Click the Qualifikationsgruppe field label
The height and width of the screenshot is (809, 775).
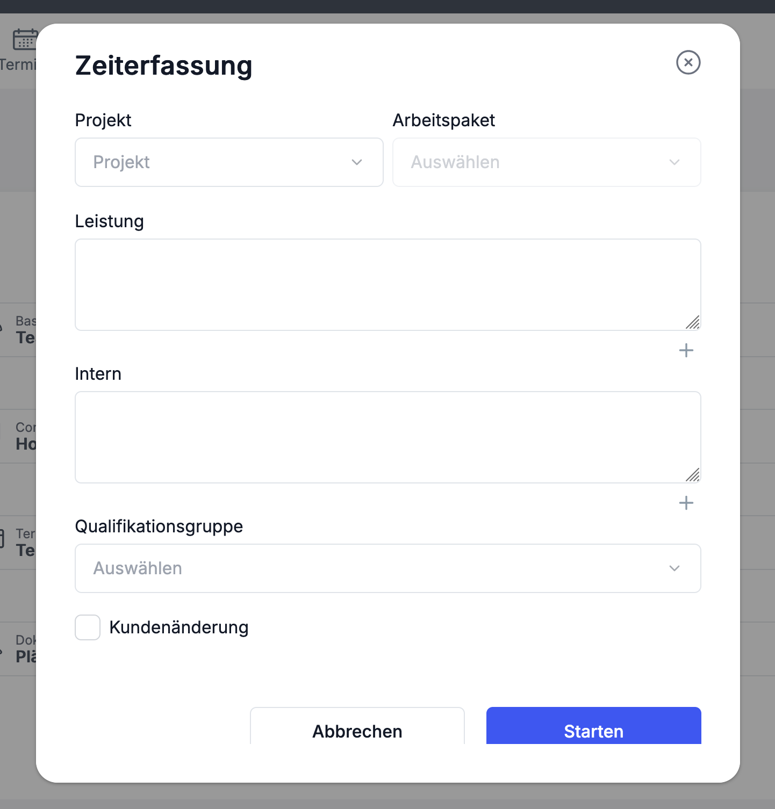click(159, 526)
